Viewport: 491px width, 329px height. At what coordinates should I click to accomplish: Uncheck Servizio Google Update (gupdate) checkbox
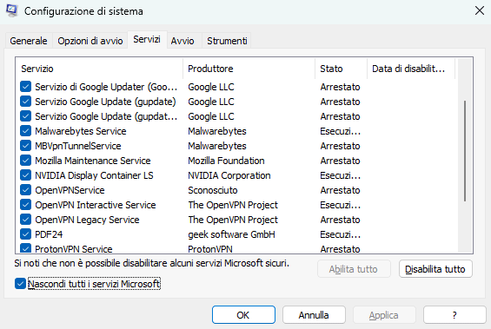pos(26,102)
